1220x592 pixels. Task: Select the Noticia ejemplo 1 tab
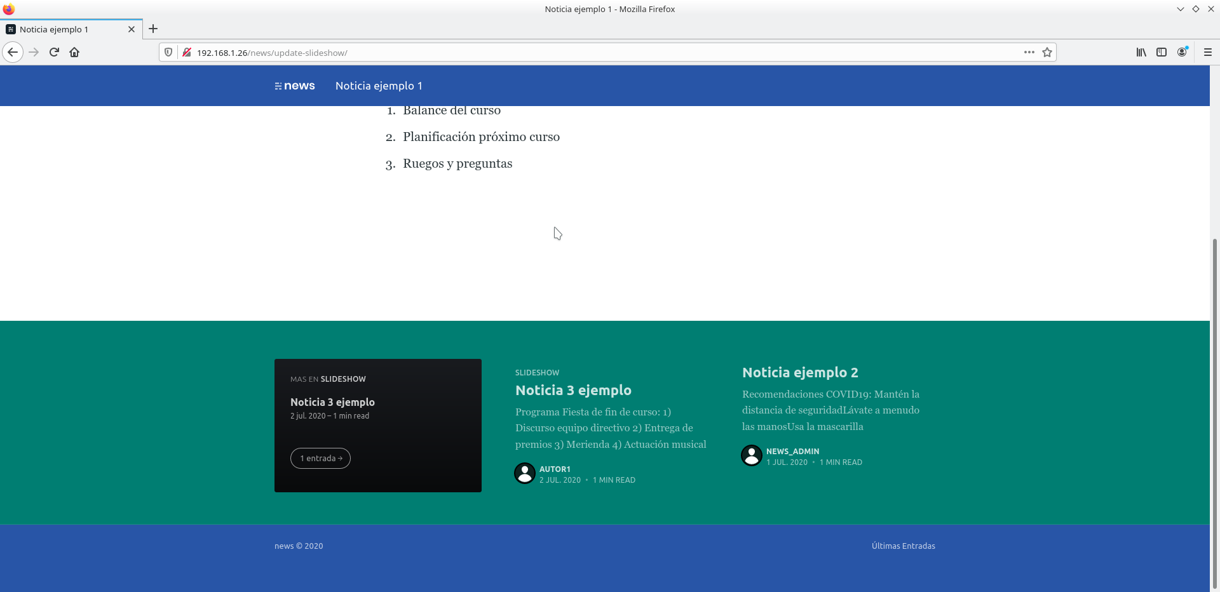point(64,29)
